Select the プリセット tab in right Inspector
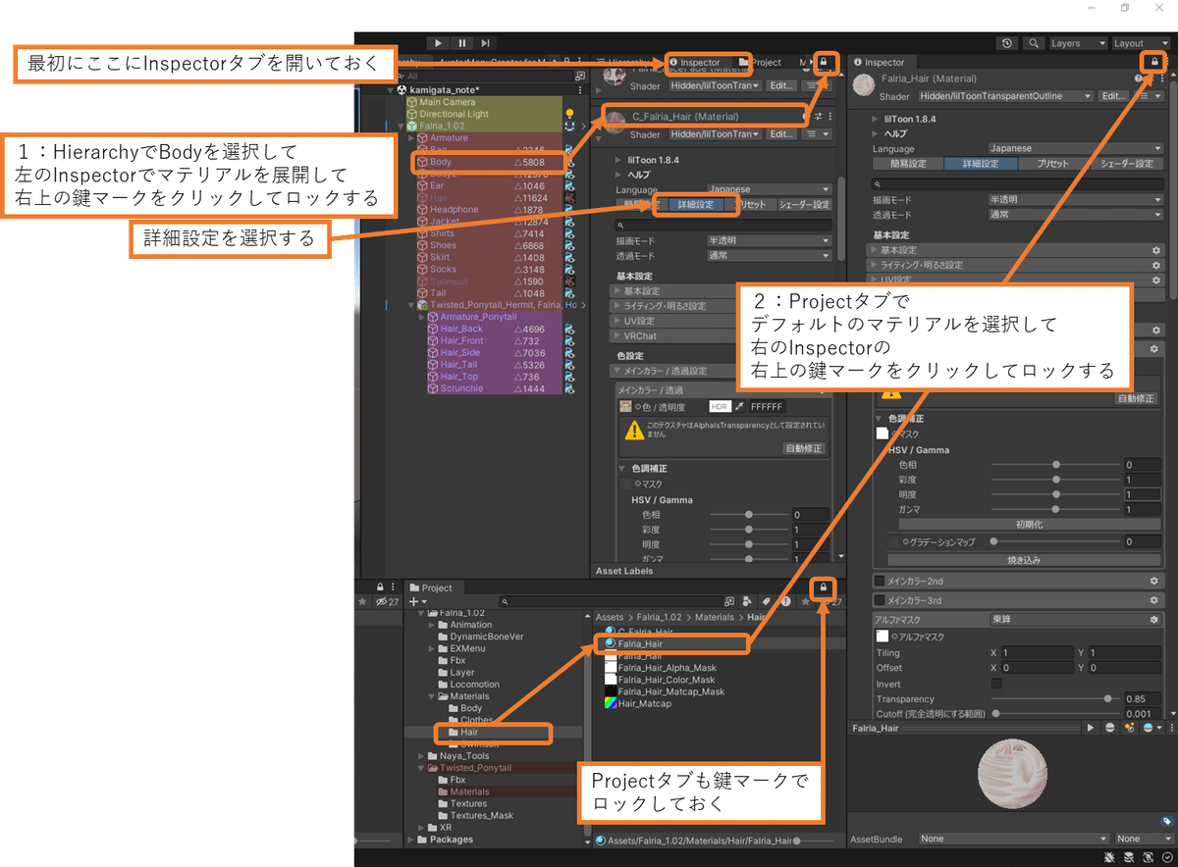The image size is (1178, 867). click(x=1053, y=164)
